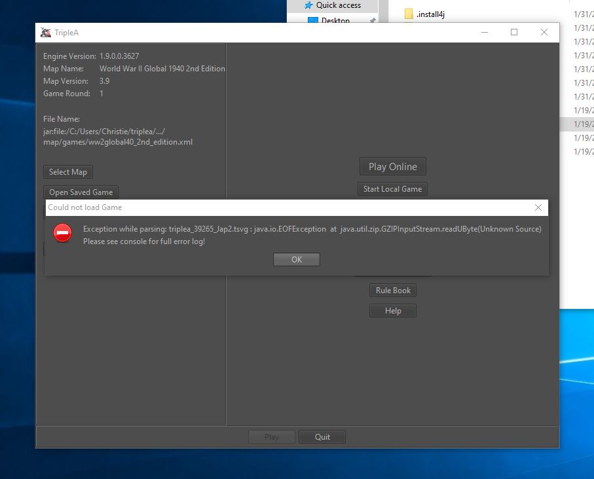Screen dimensions: 594x479
Task: Click the pin icon beside Desktop
Action: [373, 20]
